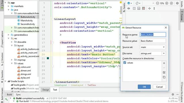
Task: Open design surface layers dropdown icon
Action: click(129, 3)
